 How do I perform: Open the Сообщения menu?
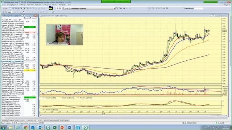coord(47,5)
